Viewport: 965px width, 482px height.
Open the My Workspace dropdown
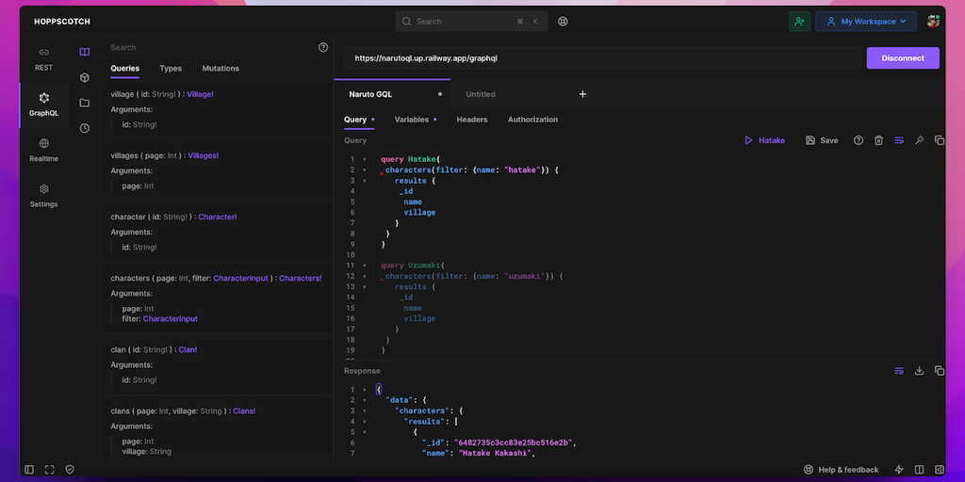[x=866, y=21]
